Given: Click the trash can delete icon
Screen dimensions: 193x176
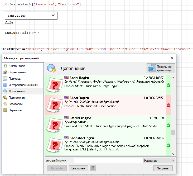Looking at the screenshot, I should point(93,168).
